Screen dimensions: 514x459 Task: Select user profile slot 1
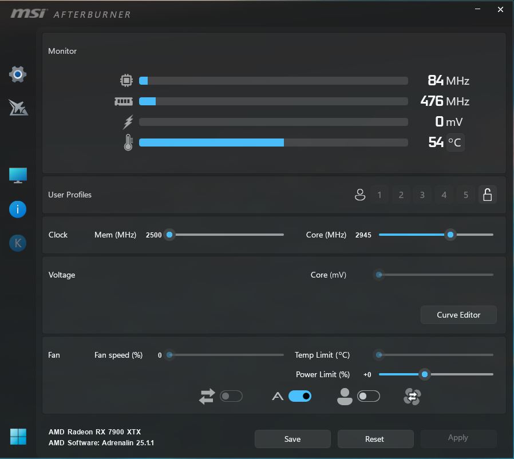[x=379, y=195]
